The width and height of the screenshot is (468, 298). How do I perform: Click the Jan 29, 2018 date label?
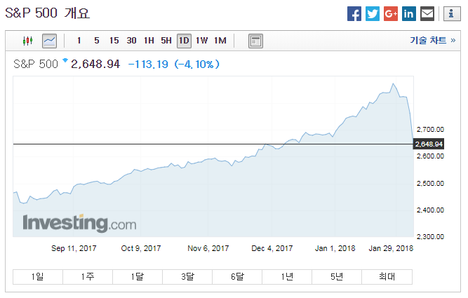click(x=391, y=248)
